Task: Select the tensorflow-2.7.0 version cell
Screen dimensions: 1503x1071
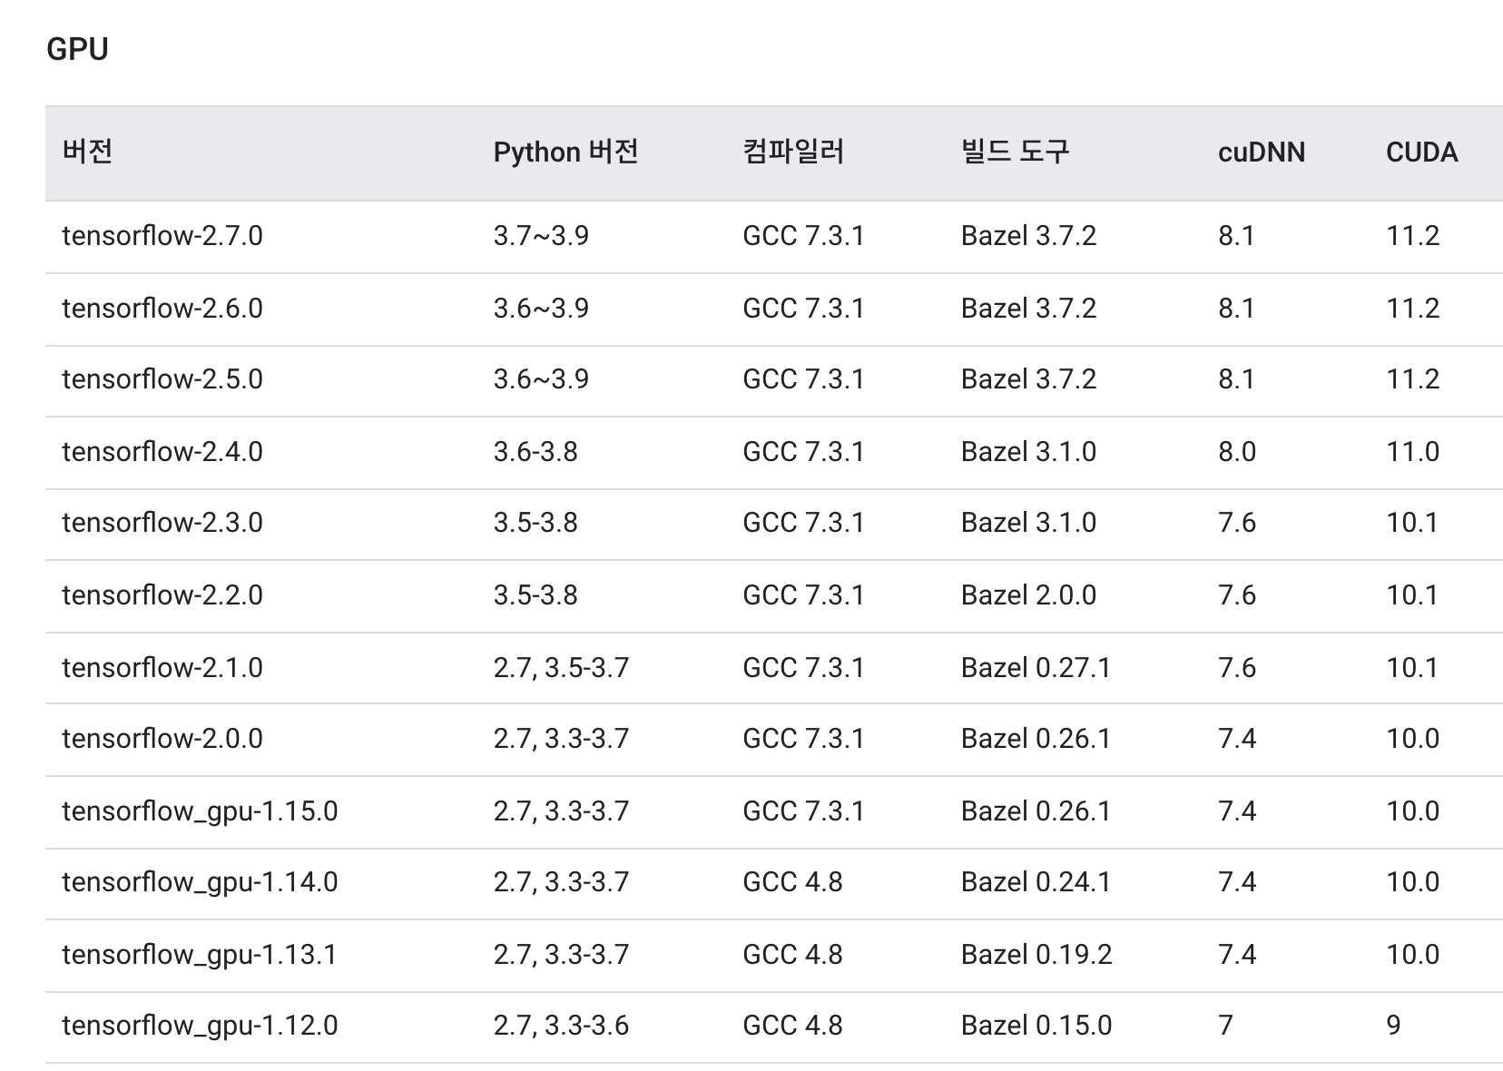Action: (x=162, y=236)
